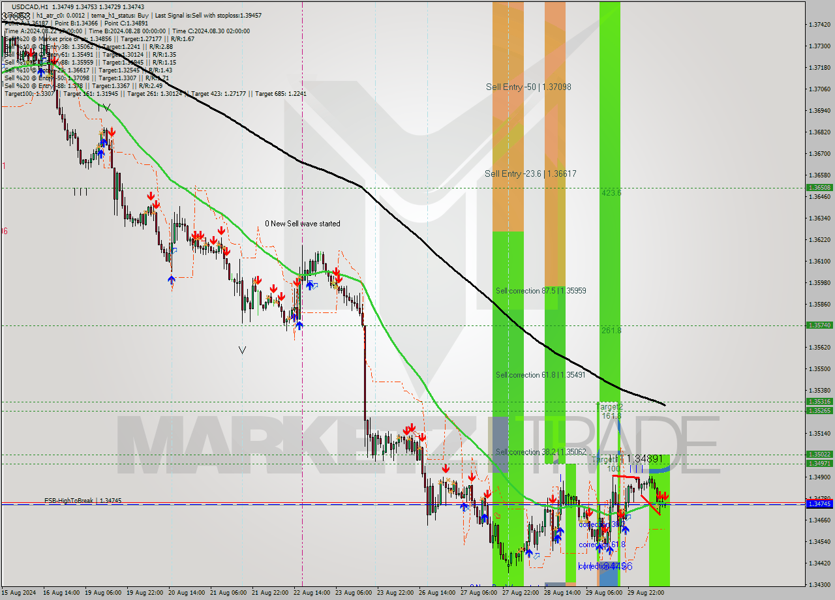Select the 'Sell Entry -50 | 1.37098' label
Screen dimensions: 835x600
(528, 87)
